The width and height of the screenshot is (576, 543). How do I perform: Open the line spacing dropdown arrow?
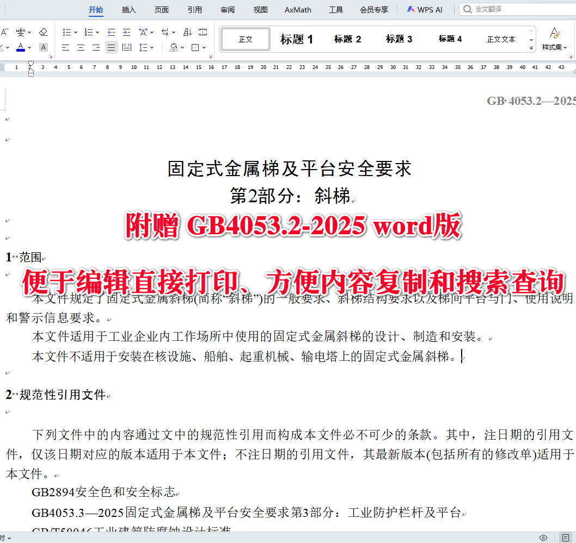(x=152, y=47)
